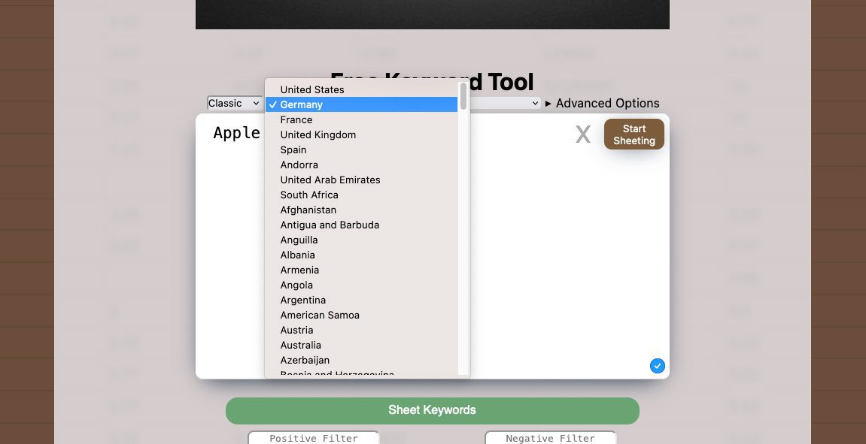The width and height of the screenshot is (866, 444).
Task: Open the dropdown right of country list
Action: point(506,104)
